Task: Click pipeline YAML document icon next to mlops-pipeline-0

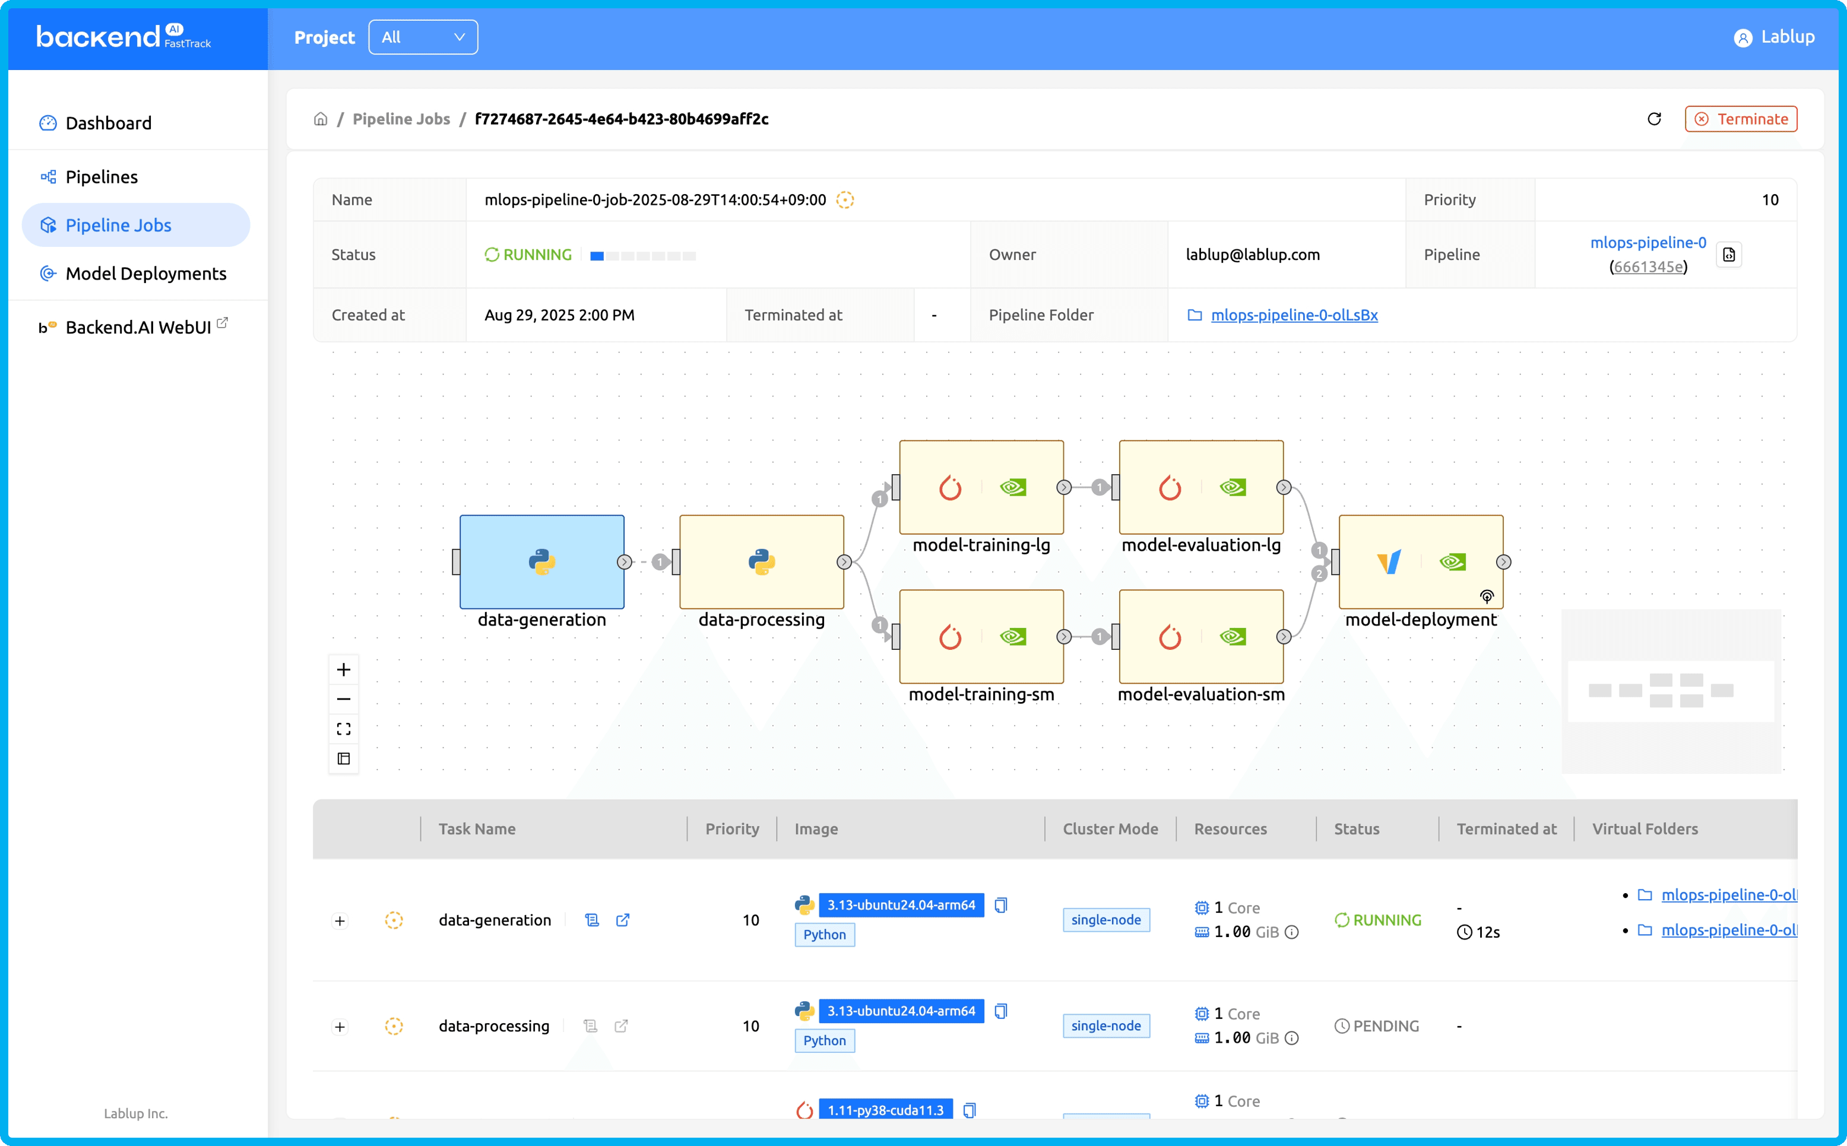Action: [x=1729, y=255]
